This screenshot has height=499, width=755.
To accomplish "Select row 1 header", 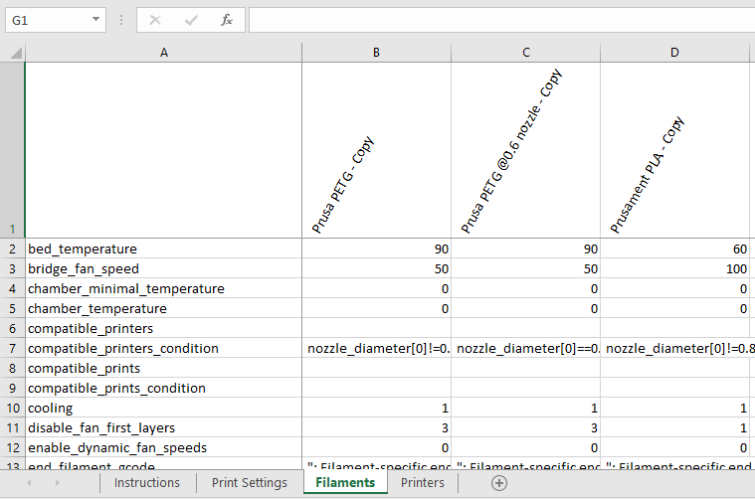I will tap(13, 150).
